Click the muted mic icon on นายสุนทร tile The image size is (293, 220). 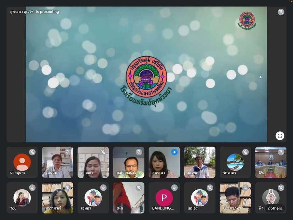click(x=32, y=152)
